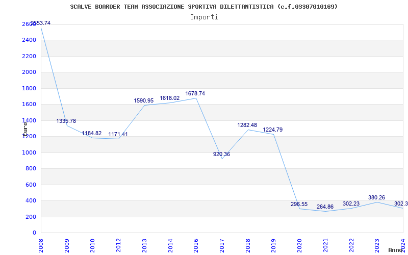The height and width of the screenshot is (255, 408).
Task: Click the 920.36 data label
Action: (221, 154)
